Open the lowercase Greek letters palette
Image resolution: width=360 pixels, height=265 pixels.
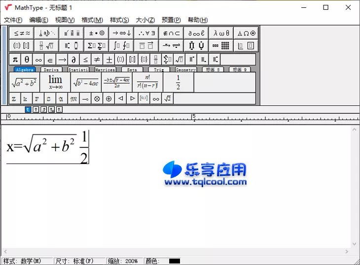point(221,33)
